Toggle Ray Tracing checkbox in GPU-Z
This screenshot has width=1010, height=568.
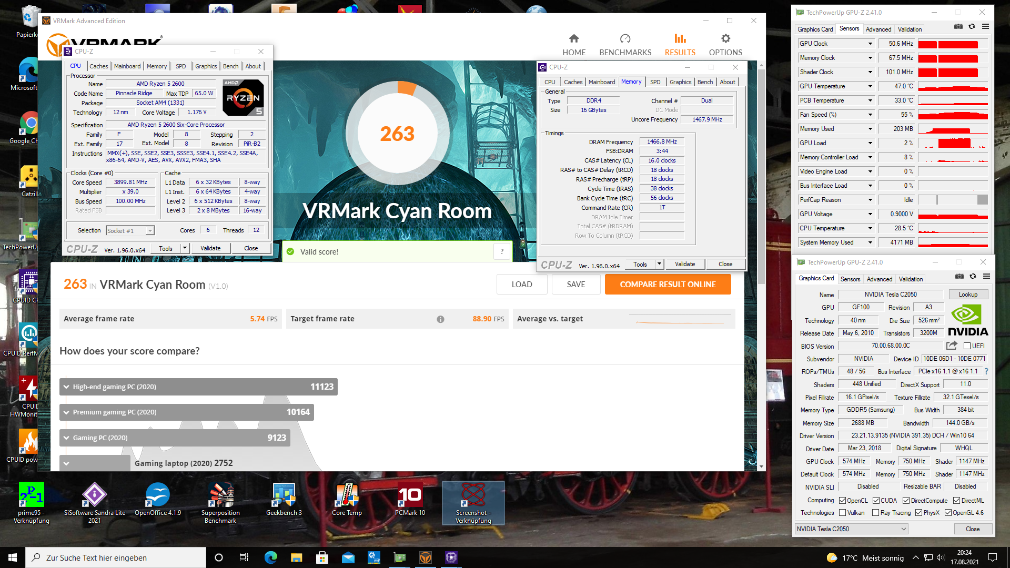(x=875, y=512)
